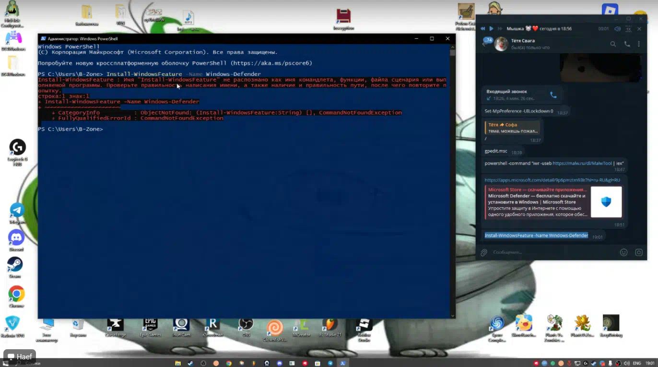
Task: Open the Recycle Bin desktop icon
Action: pos(78,327)
